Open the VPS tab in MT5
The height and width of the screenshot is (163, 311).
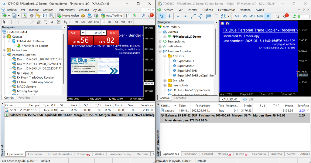(x=248, y=99)
